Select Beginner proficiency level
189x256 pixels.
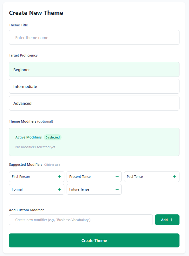[94, 69]
